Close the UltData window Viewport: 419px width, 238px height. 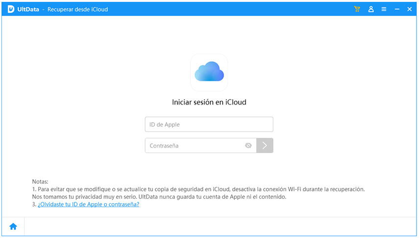point(409,9)
